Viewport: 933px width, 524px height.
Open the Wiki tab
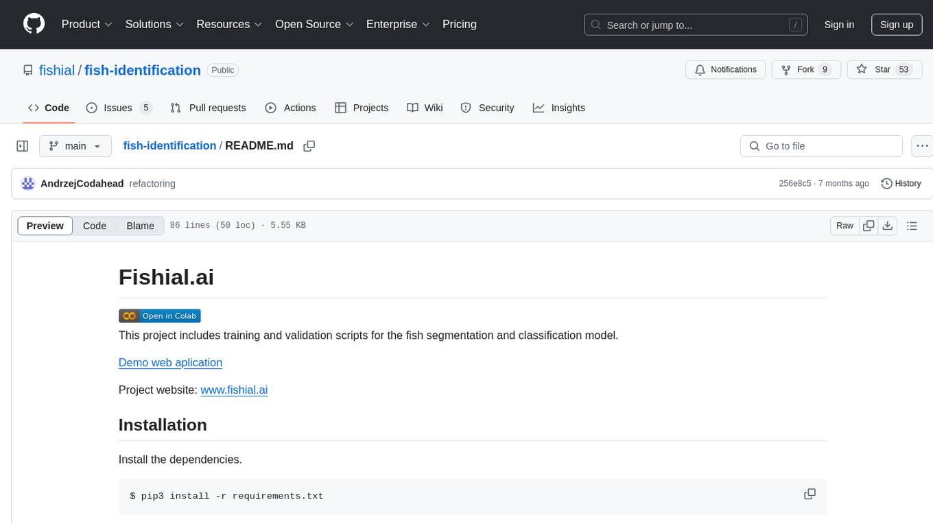[x=425, y=108]
